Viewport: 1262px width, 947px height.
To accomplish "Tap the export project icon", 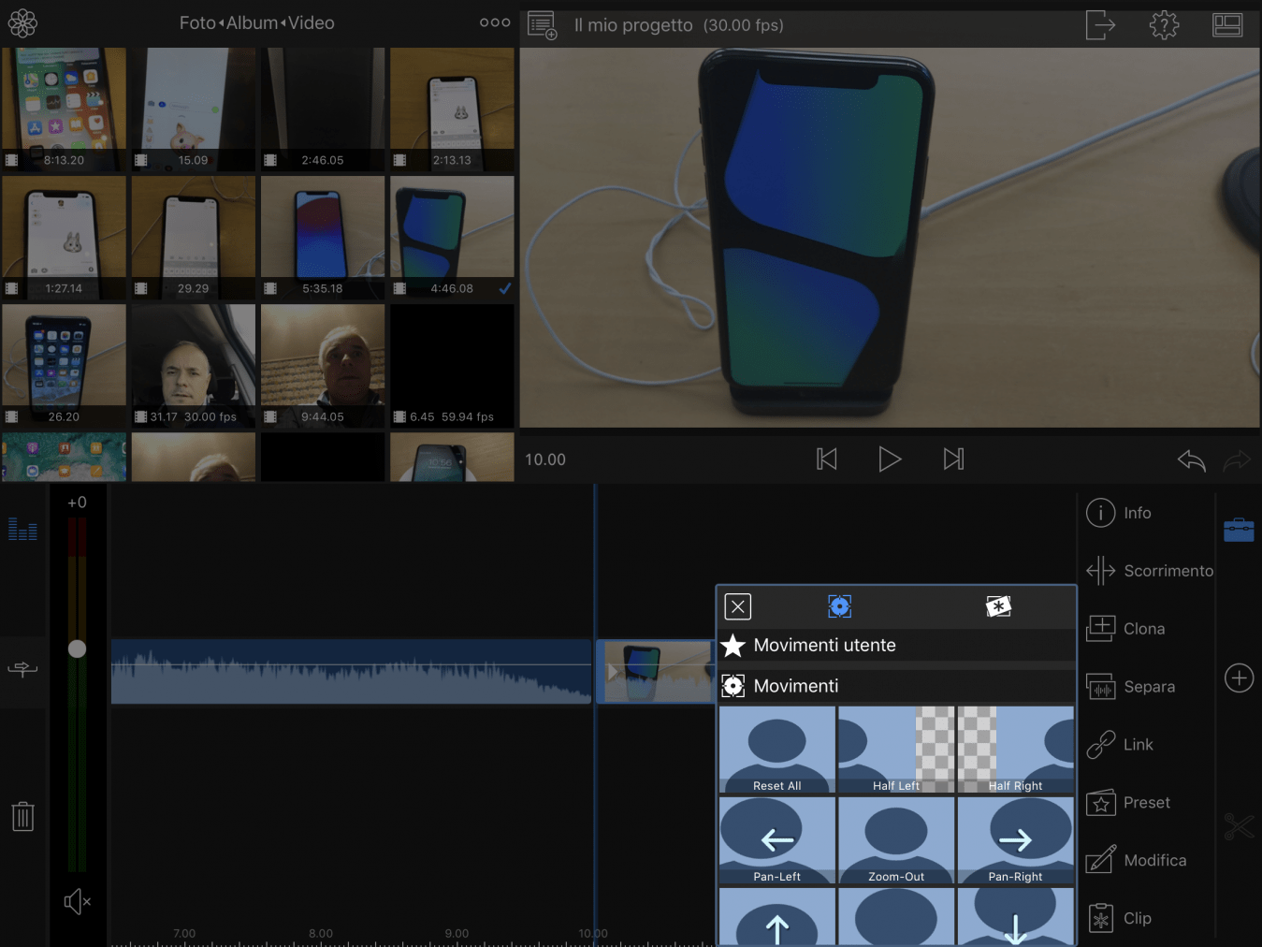I will (x=1100, y=25).
